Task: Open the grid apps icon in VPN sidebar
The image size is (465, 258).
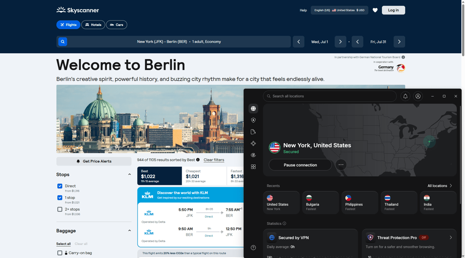Action: 253,167
